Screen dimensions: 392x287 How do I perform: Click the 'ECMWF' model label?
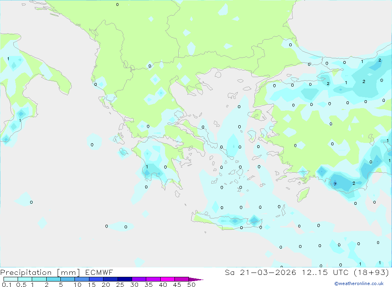point(99,272)
